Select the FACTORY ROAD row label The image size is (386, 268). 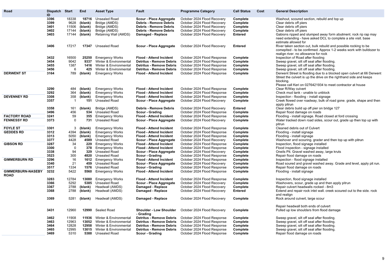[x=17, y=116]
